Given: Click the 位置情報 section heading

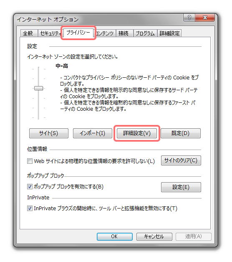Looking at the screenshot, I should [37, 149].
